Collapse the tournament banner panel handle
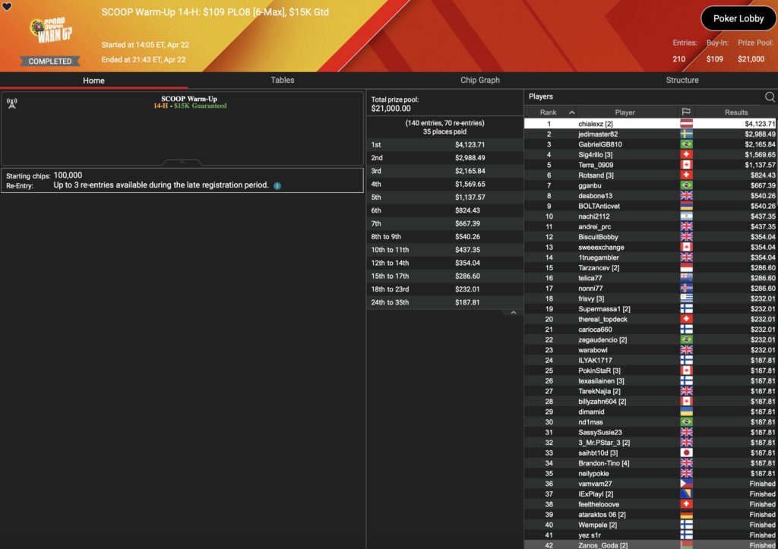This screenshot has width=778, height=549. pyautogui.click(x=182, y=162)
